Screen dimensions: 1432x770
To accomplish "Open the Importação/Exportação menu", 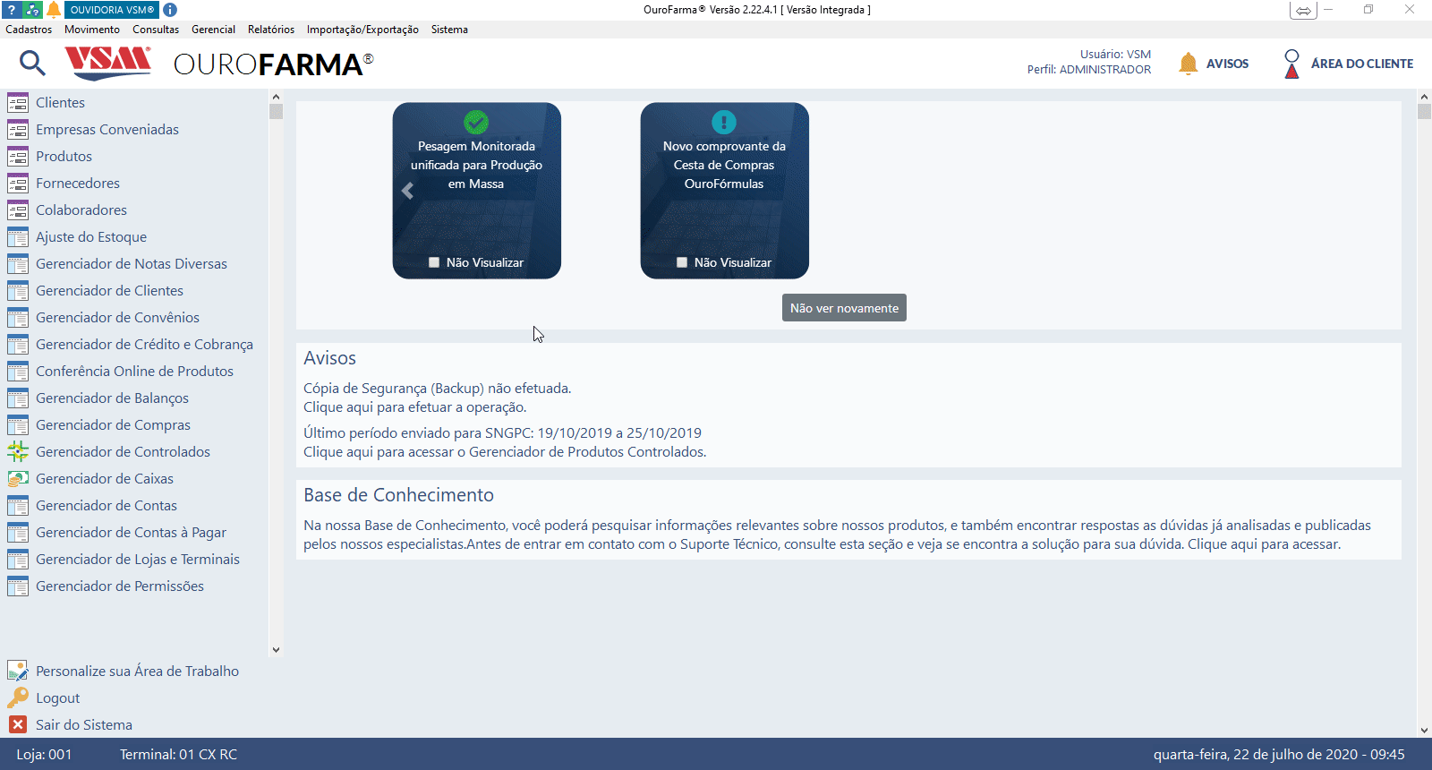I will coord(362,30).
